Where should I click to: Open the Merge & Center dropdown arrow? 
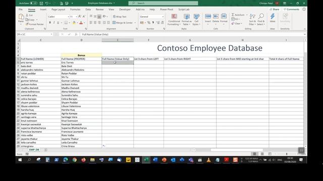tap(135, 23)
